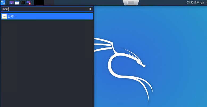The image size is (207, 107).
Task: Open the keyboard input method tray icon
Action: [x=202, y=3]
